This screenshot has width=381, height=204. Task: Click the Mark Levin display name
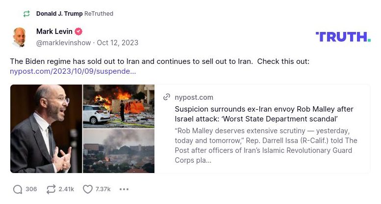[x=53, y=32]
